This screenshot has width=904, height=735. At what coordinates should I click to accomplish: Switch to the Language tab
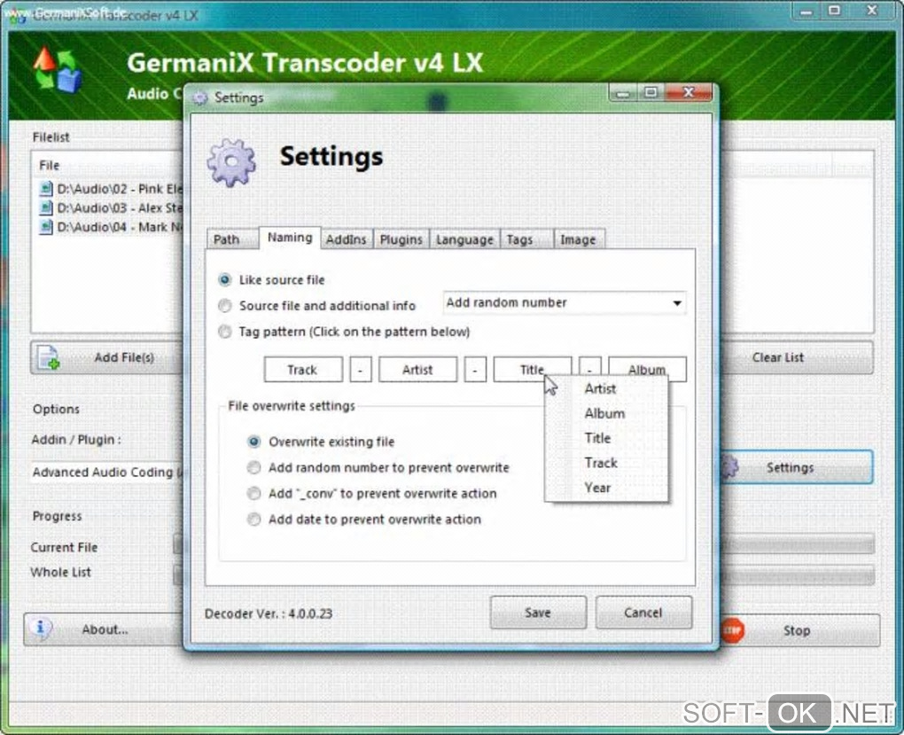[x=464, y=239]
